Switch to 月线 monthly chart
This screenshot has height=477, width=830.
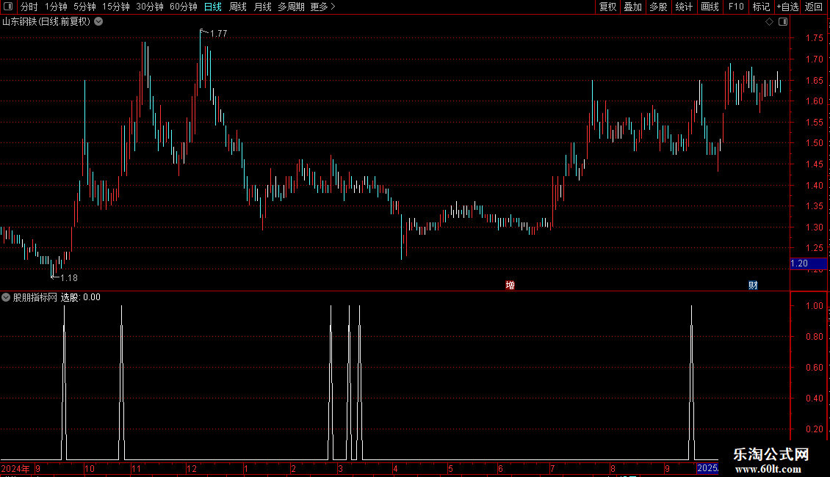(262, 7)
